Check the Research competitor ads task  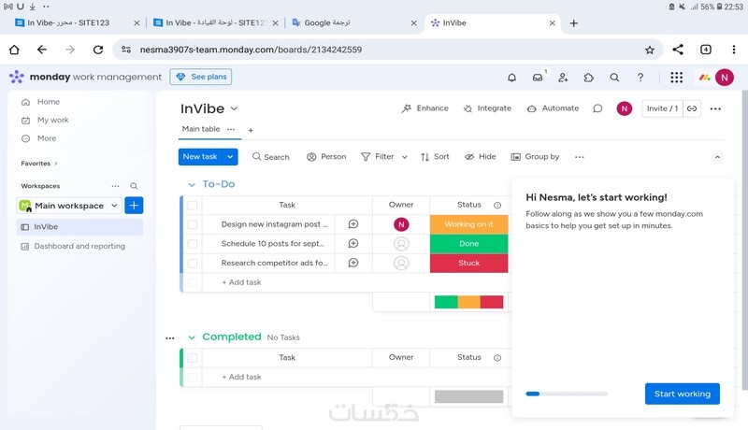[193, 263]
